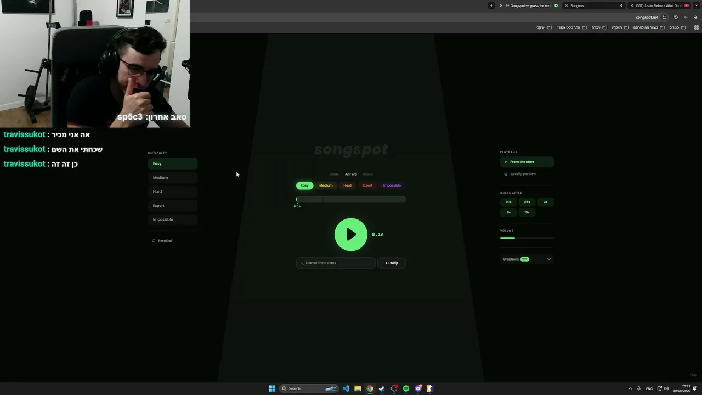Screen dimensions: 702x395
Task: Click the taskbar Search box
Action: [308, 388]
